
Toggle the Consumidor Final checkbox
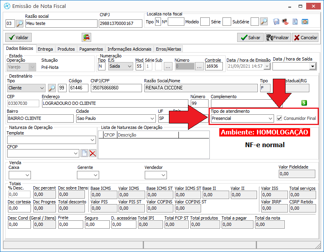click(279, 118)
